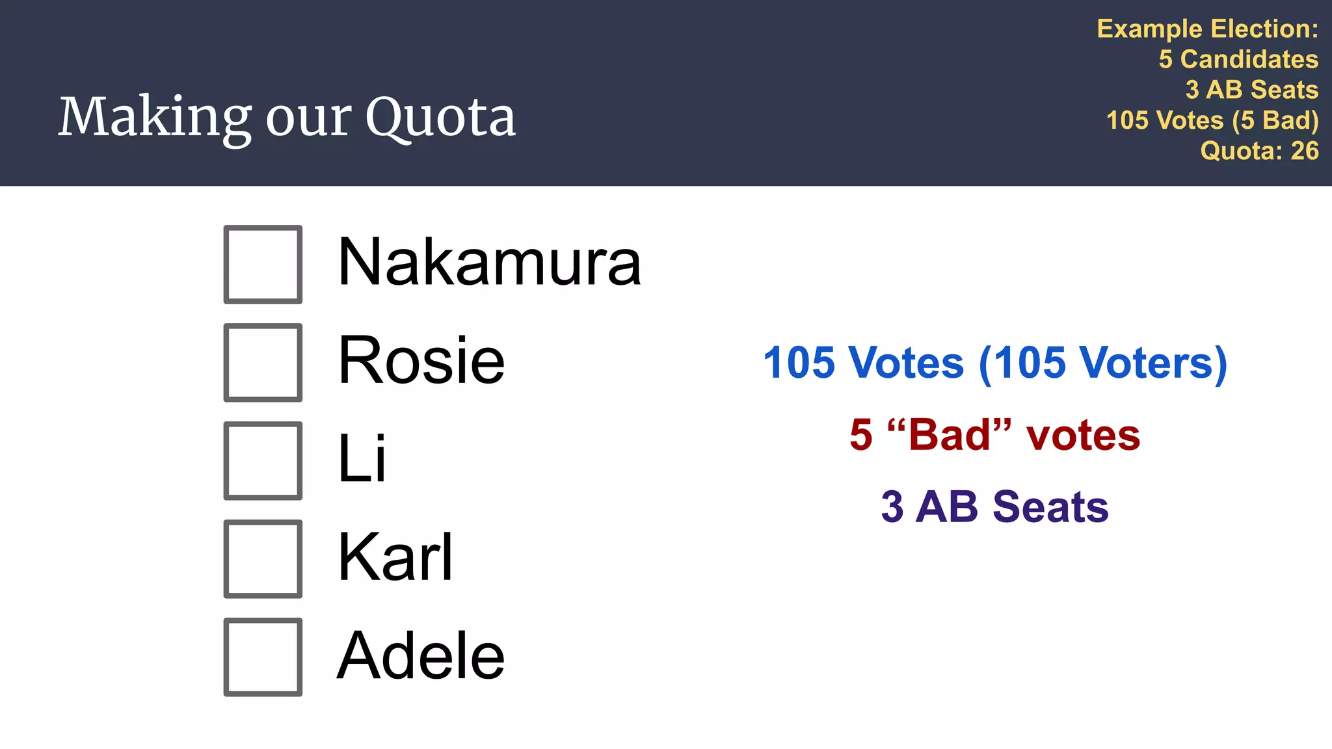Click the Li candidate name

362,458
